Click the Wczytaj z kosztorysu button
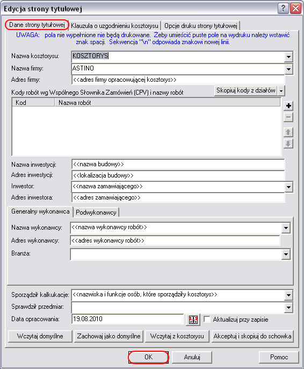304x369 pixels. pyautogui.click(x=177, y=336)
